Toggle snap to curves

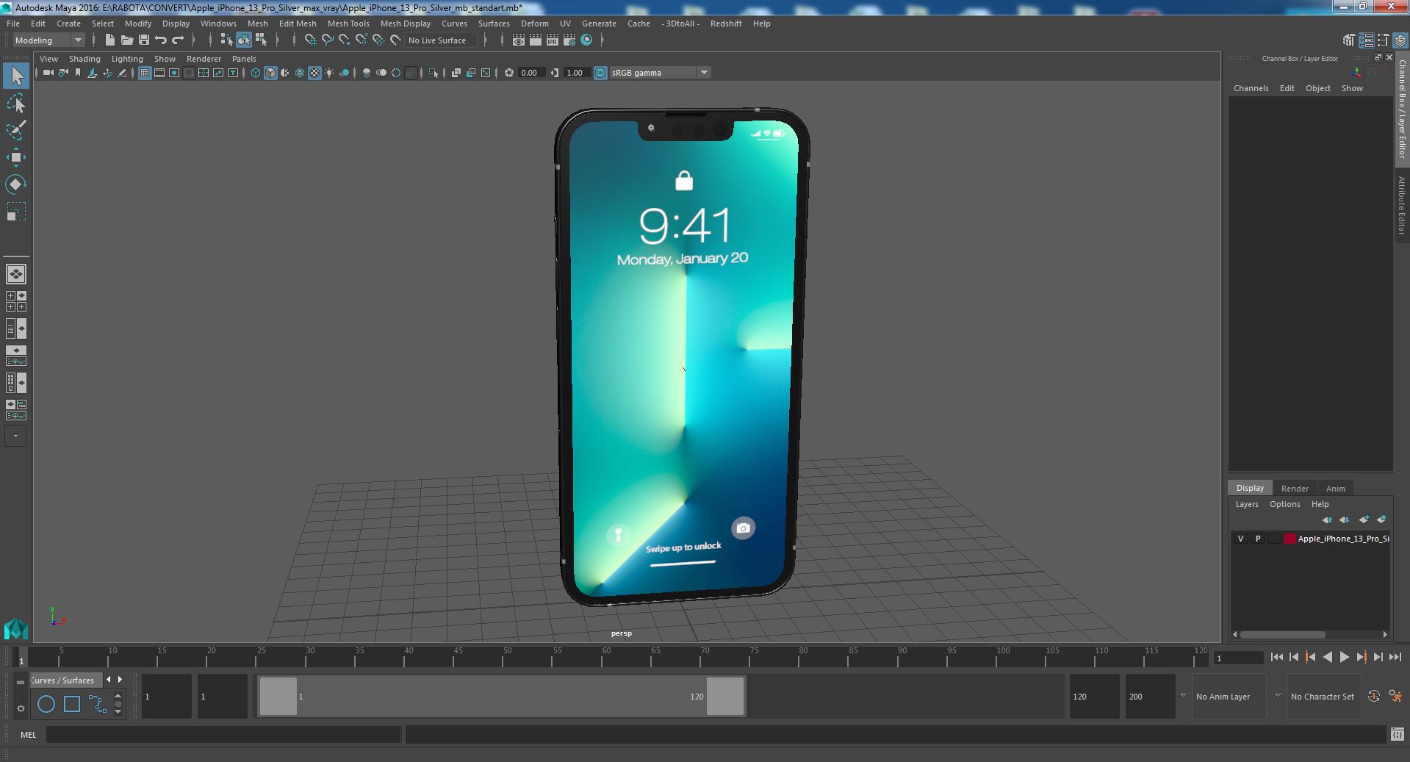click(328, 40)
